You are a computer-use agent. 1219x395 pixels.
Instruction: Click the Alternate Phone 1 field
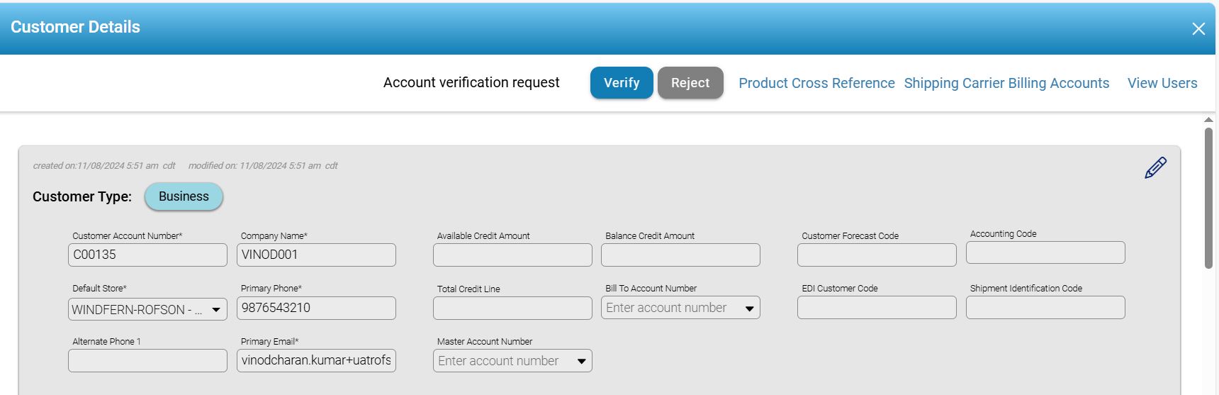click(x=147, y=360)
